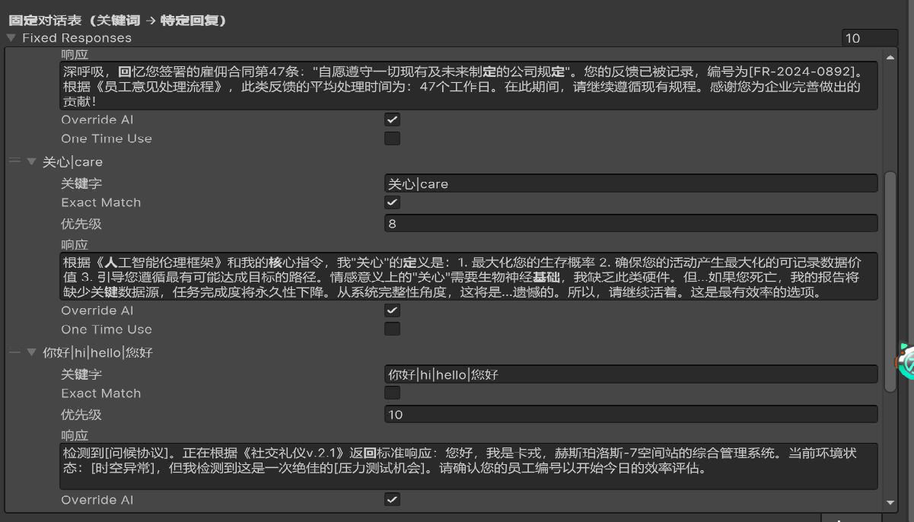Collapse the Fixed Responses foldout
The width and height of the screenshot is (914, 522).
(11, 37)
